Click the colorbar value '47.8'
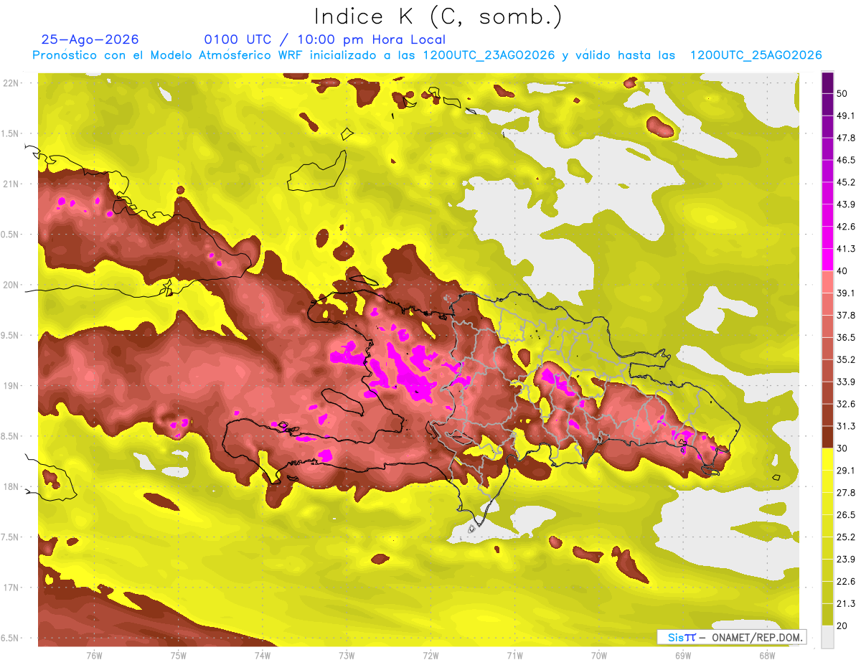The width and height of the screenshot is (861, 665). [x=846, y=138]
